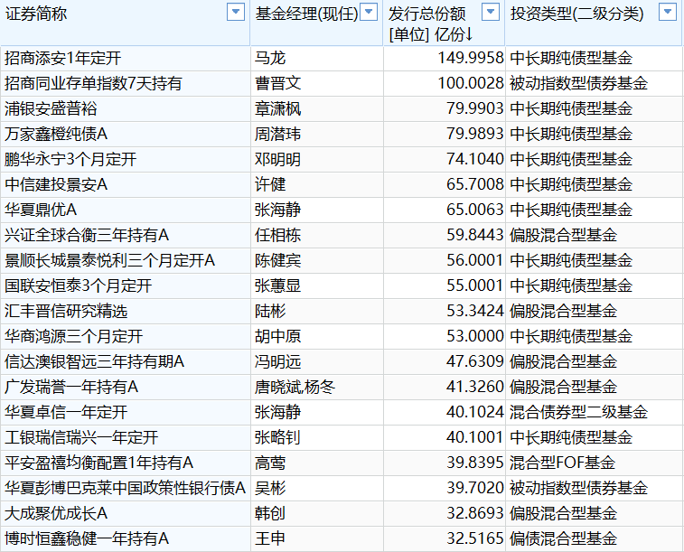Viewport: 684px width, 552px height.
Task: Open the 发行总份额 column filter dropdown
Action: (x=491, y=13)
